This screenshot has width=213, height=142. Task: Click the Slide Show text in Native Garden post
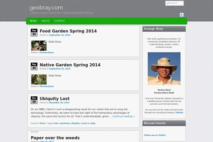point(55,76)
